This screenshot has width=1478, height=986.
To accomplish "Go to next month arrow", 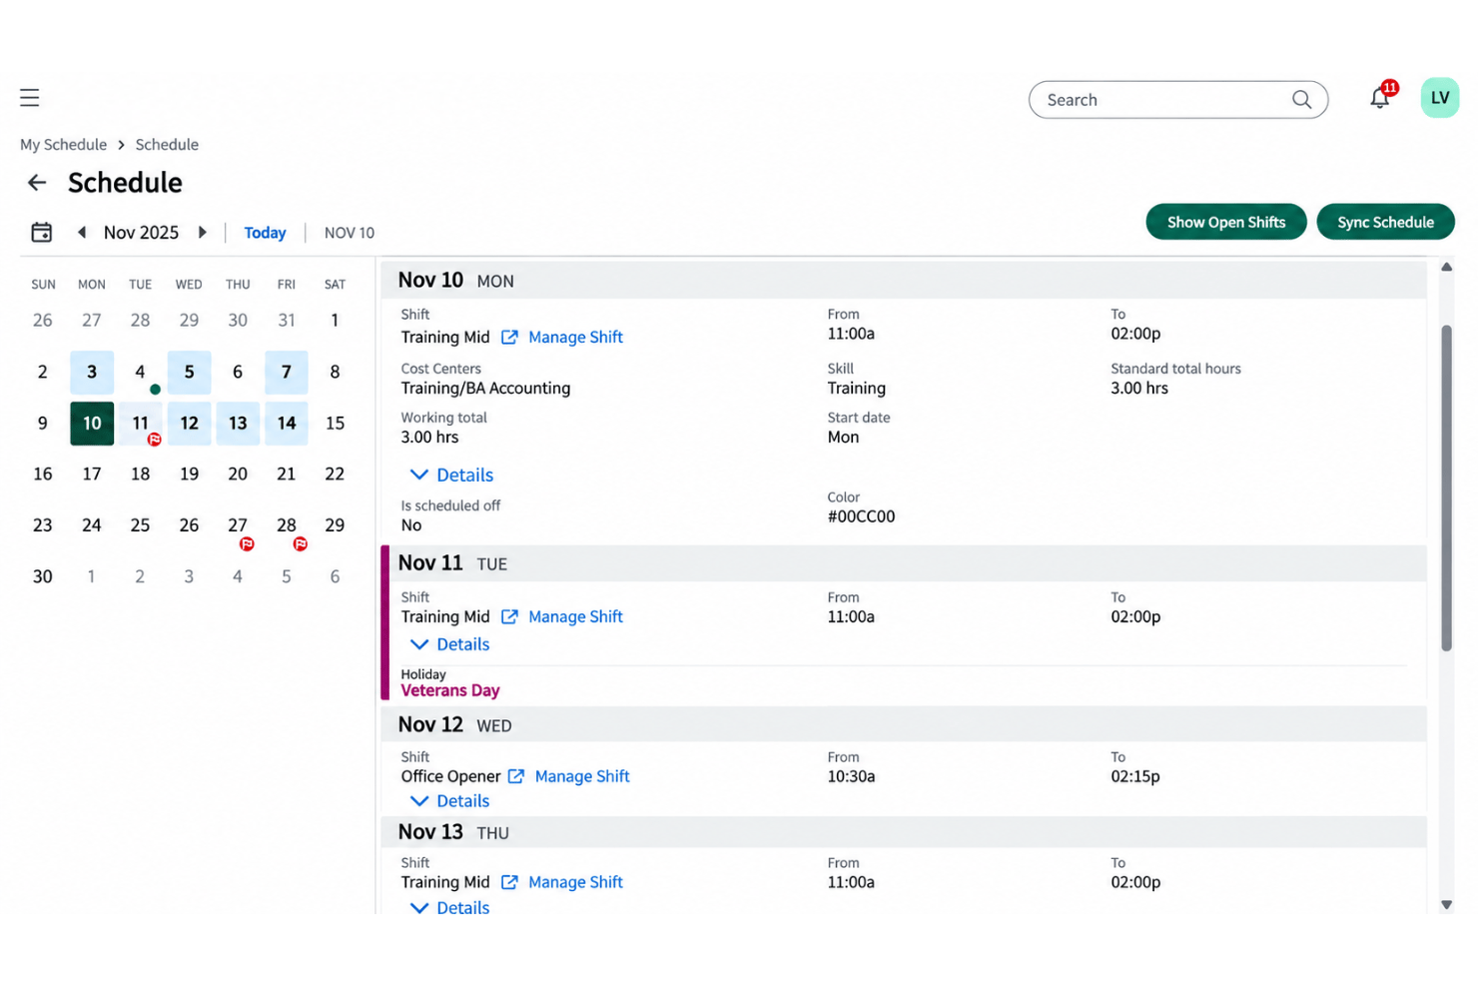I will [x=203, y=232].
